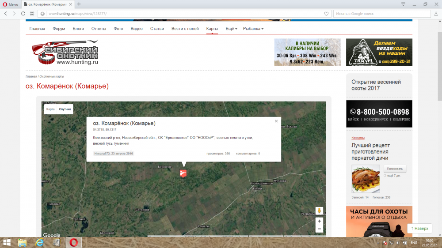
Task: Open the 8-800-500-0898 phone banner
Action: [379, 114]
